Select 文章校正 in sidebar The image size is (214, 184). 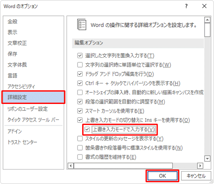(x=33, y=43)
